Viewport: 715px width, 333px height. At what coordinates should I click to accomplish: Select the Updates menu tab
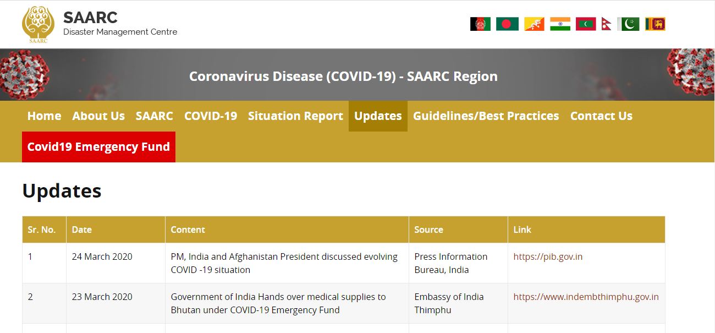[x=378, y=116]
